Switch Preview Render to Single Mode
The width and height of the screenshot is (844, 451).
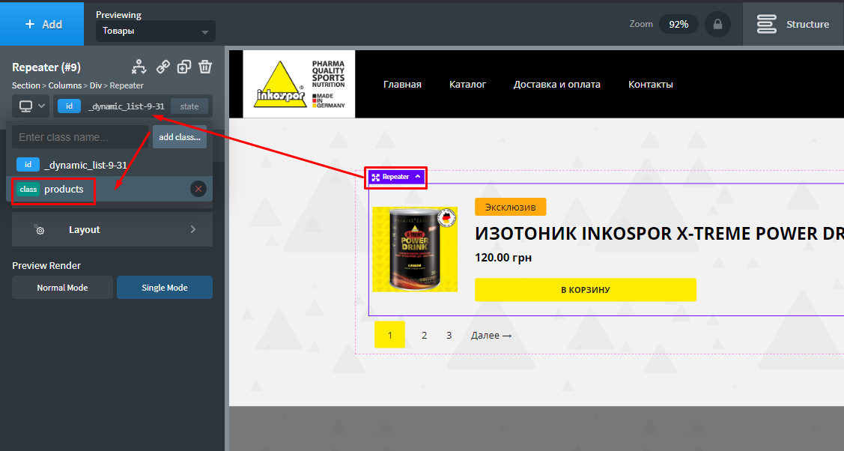pos(165,288)
